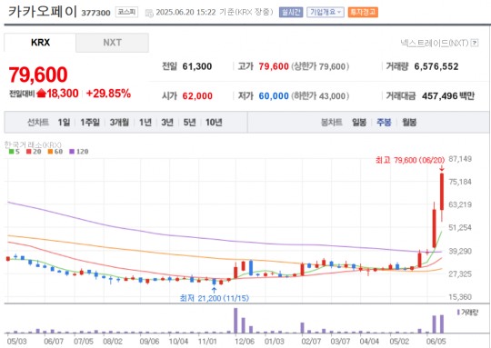This screenshot has width=491, height=348.
Task: Click the orange 60 moving average legend
Action: pos(55,152)
